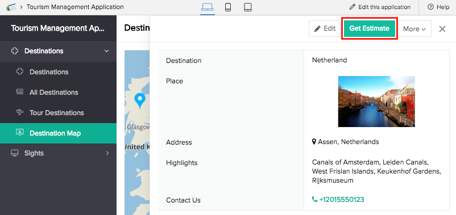Collapse the Destinations section chevron
The image size is (456, 215).
point(107,51)
